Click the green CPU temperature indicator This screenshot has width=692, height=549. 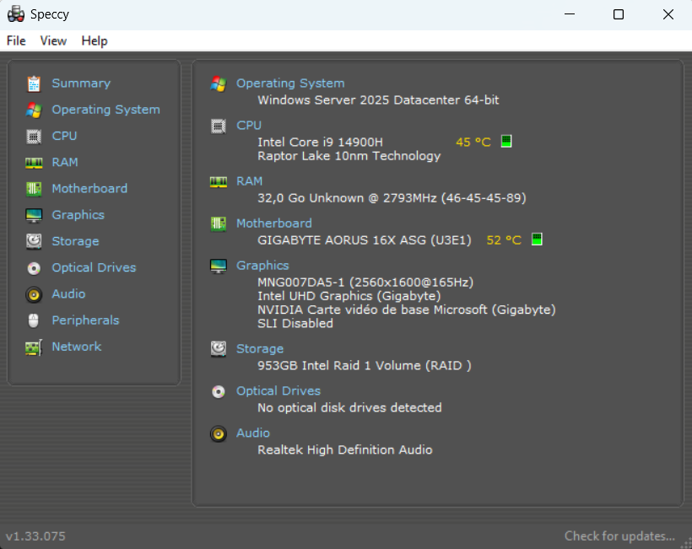click(506, 142)
